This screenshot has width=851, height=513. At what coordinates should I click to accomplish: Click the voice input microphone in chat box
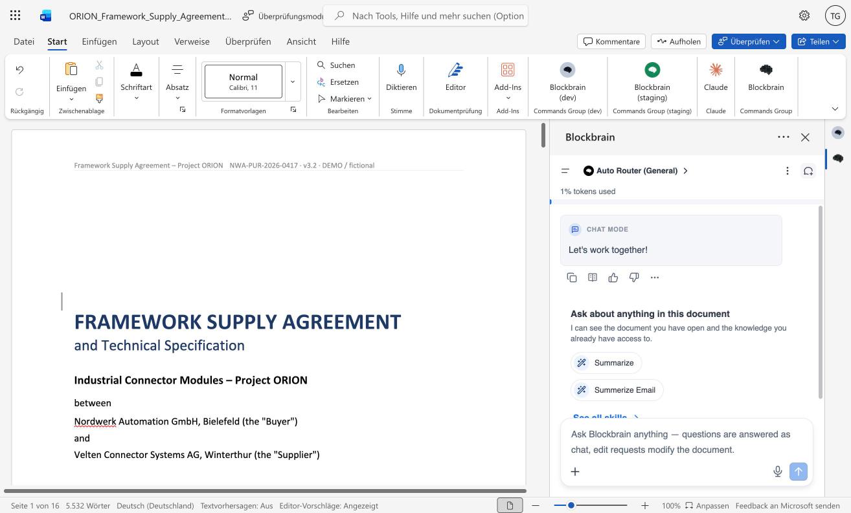778,472
